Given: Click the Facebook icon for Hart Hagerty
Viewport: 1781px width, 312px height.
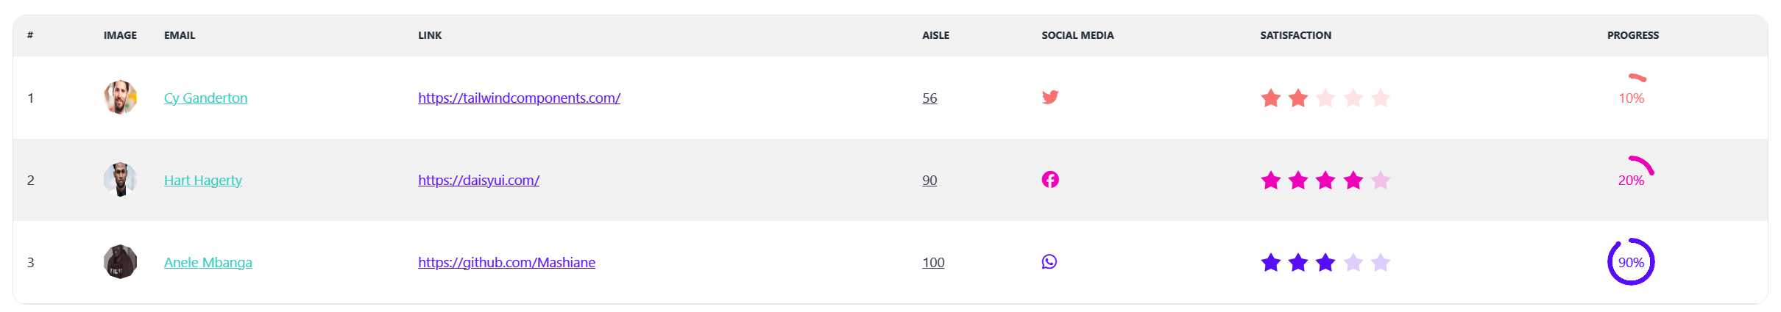Looking at the screenshot, I should (x=1050, y=179).
